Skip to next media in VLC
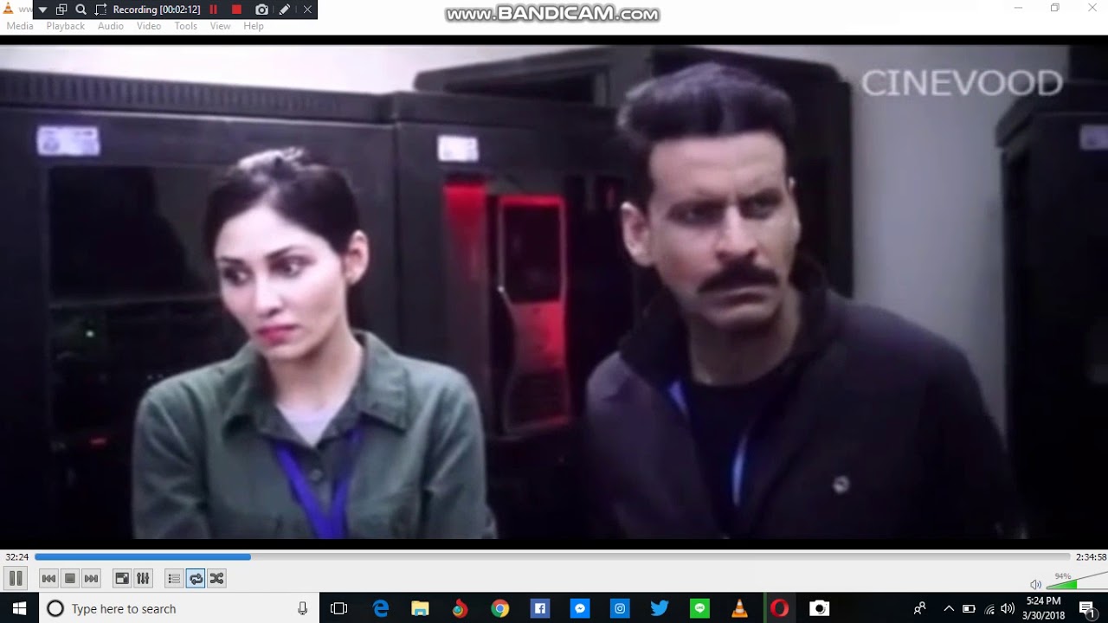The width and height of the screenshot is (1108, 623). point(91,578)
